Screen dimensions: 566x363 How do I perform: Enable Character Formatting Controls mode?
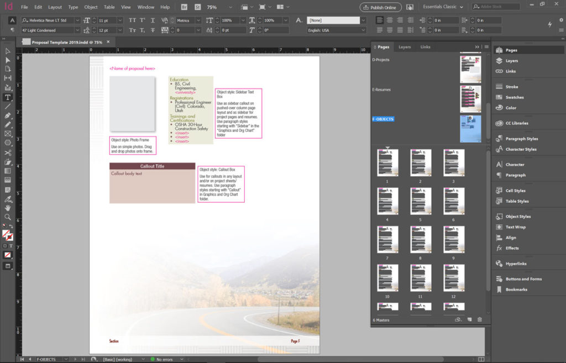(x=12, y=20)
